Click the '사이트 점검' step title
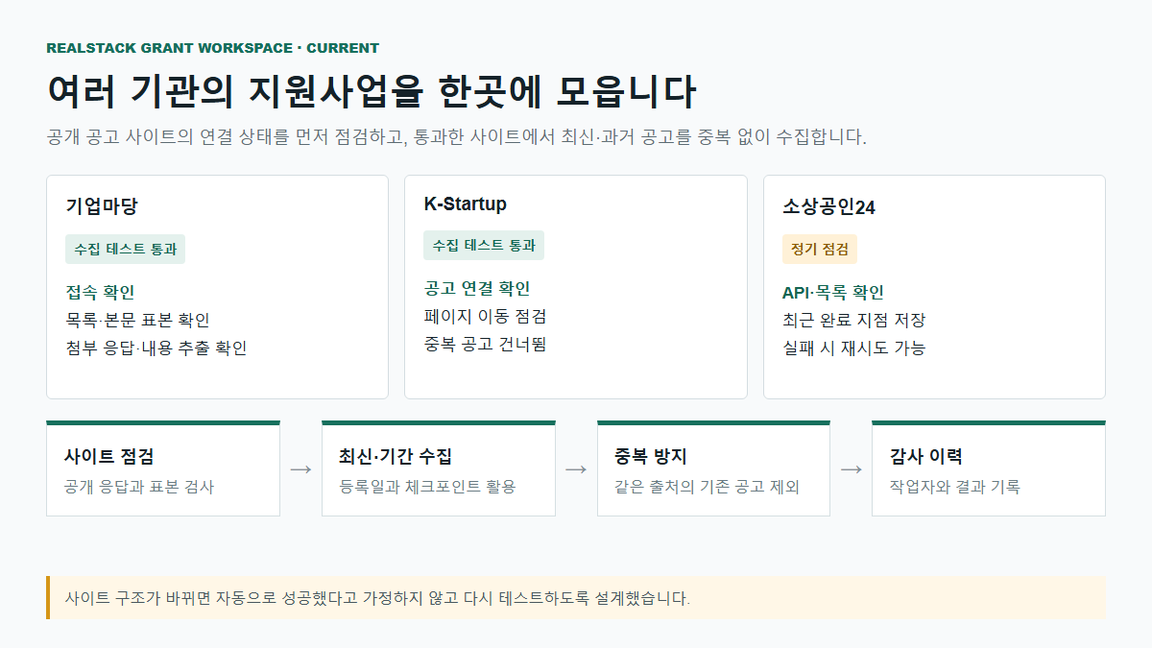Screen dimensions: 1152x648 (x=109, y=457)
